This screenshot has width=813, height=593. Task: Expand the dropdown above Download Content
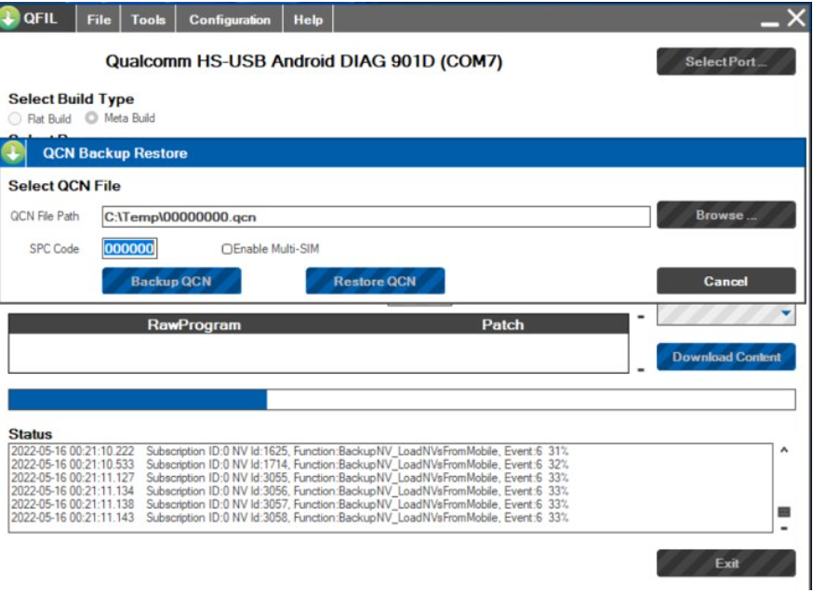[785, 313]
